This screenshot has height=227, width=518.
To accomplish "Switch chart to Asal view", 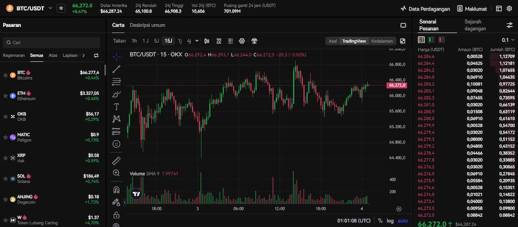I will pos(333,41).
